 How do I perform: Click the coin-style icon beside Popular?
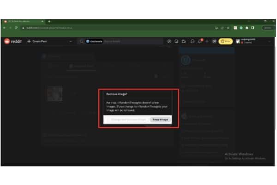click(176, 42)
